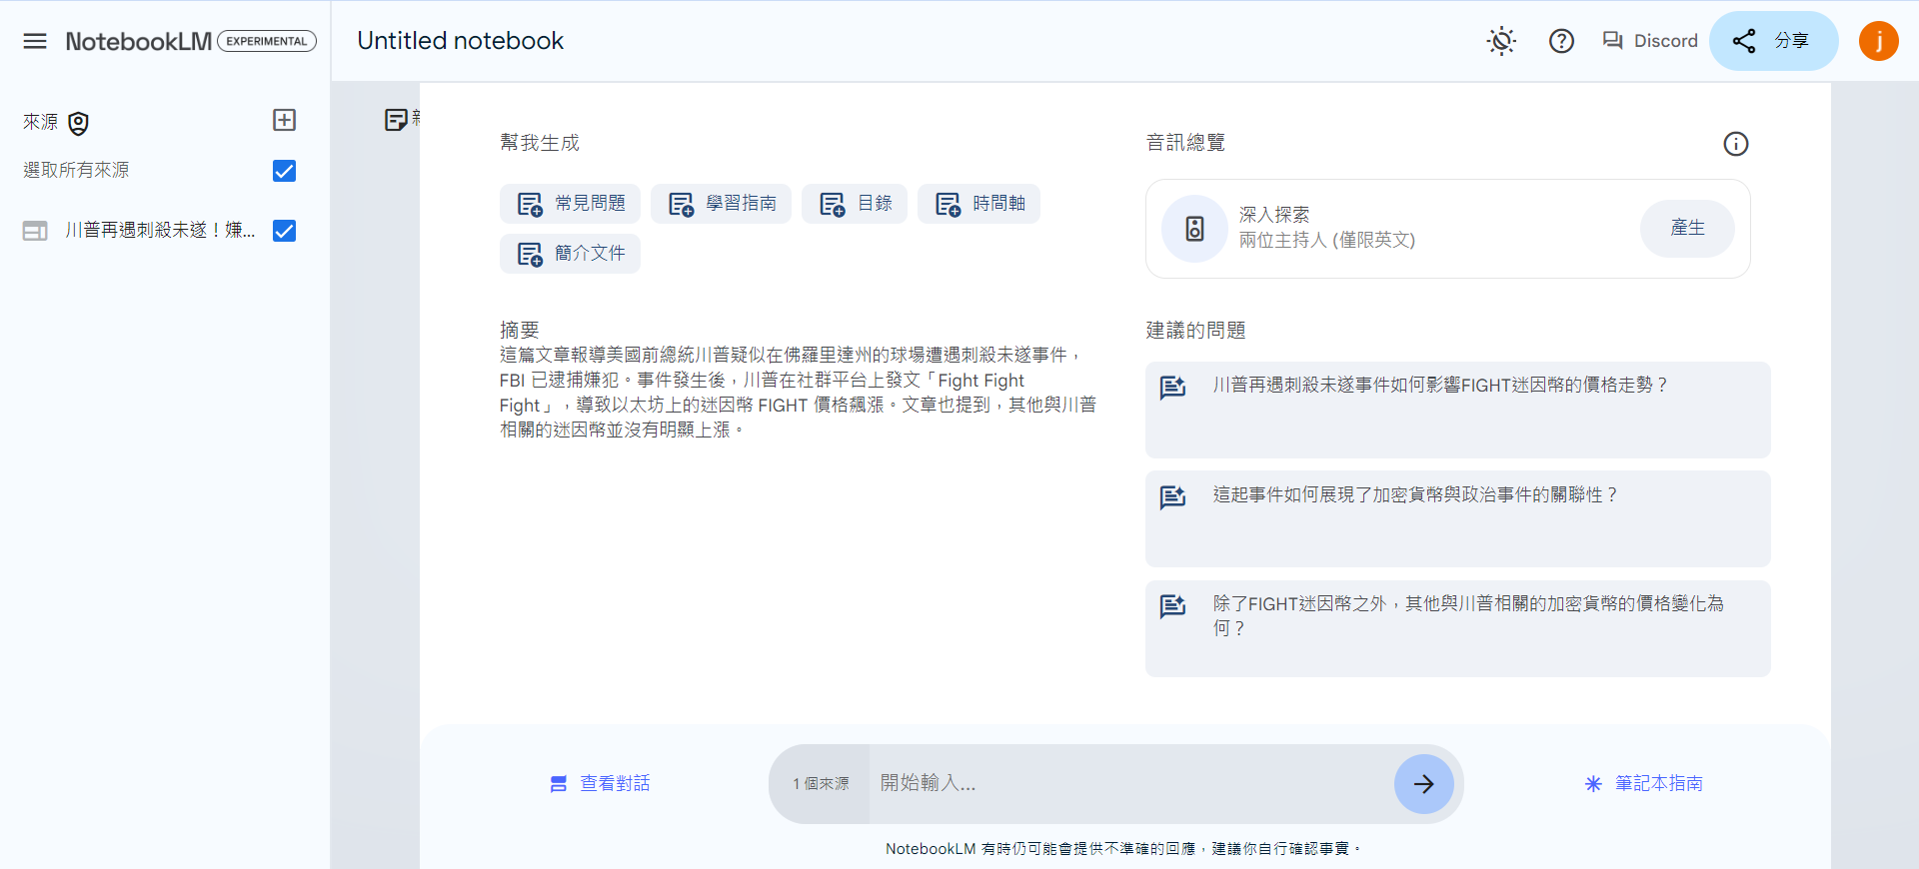Generate 學習指南 study guide
Screen dimensions: 1919x869
tap(721, 204)
